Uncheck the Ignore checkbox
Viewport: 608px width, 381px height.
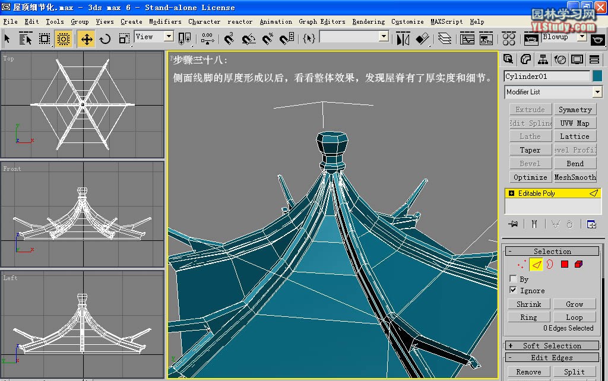click(513, 290)
